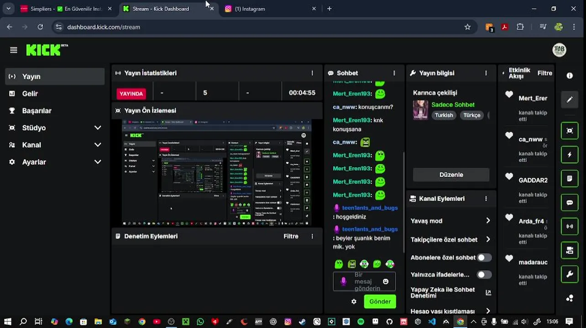Open a new browser tab with plus button
The image size is (586, 328).
point(329,9)
